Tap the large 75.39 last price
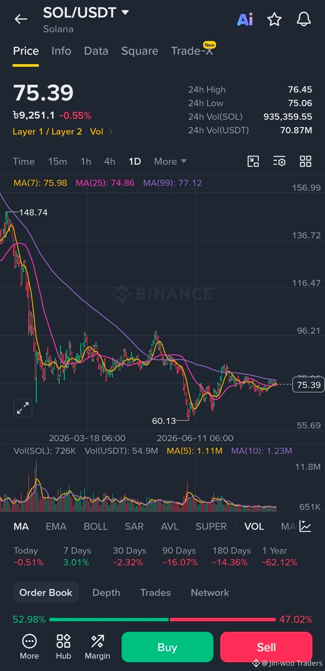325x671 pixels. click(43, 92)
